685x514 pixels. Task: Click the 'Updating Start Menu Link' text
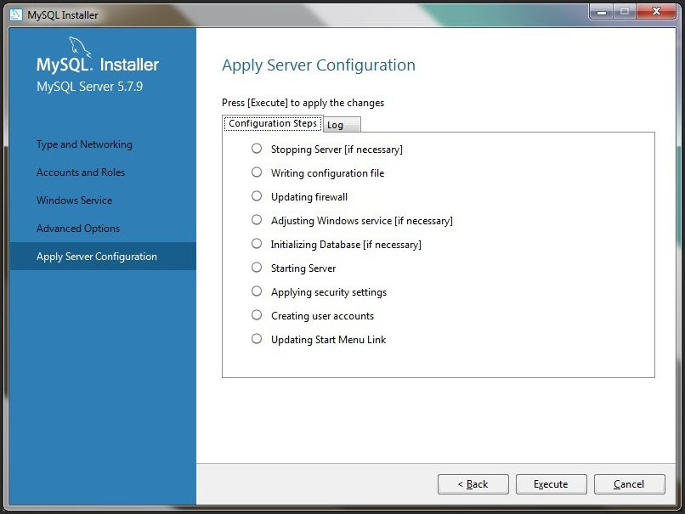click(x=329, y=340)
